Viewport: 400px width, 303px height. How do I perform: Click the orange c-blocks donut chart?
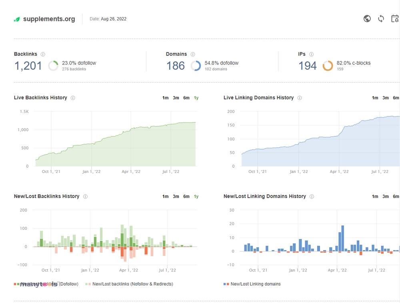click(328, 66)
